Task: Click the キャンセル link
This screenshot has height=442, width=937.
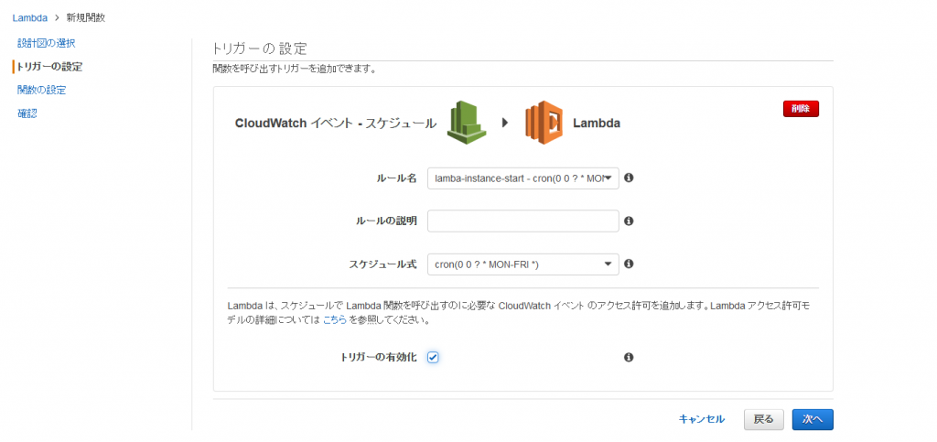Action: click(701, 419)
